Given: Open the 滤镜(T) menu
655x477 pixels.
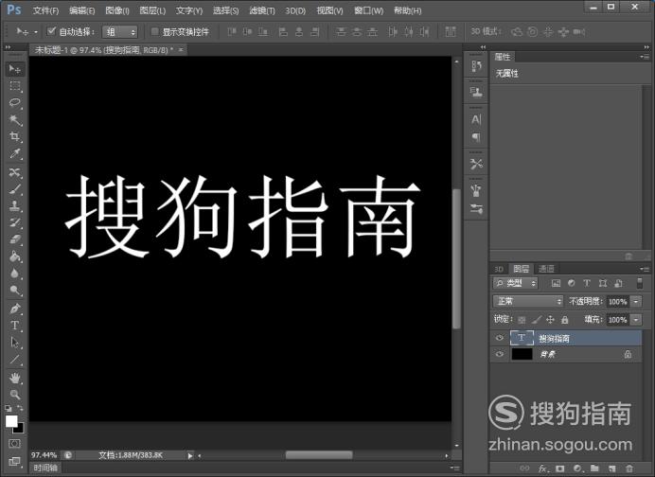Looking at the screenshot, I should (x=262, y=10).
